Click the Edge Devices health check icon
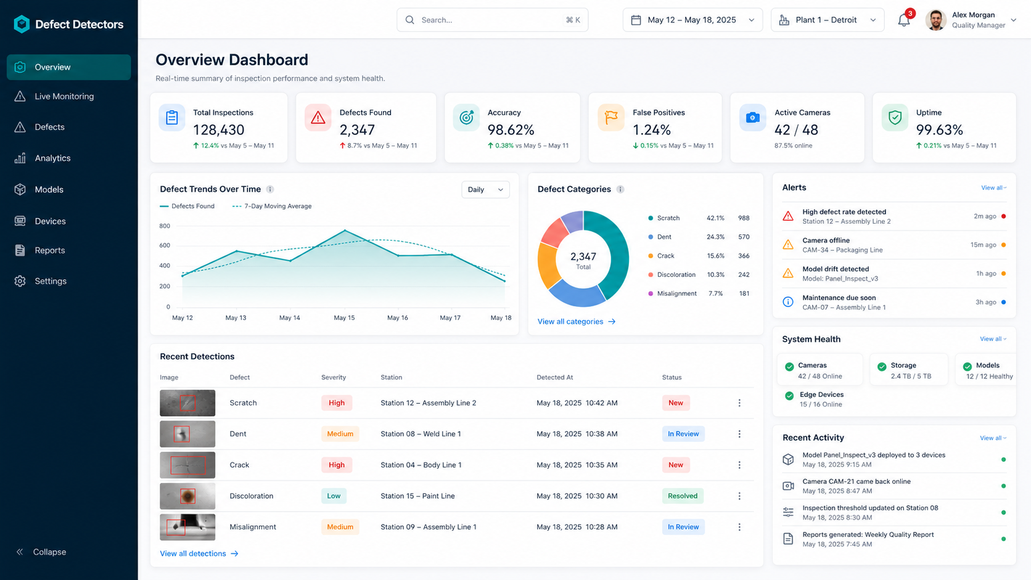1031x580 pixels. (789, 396)
